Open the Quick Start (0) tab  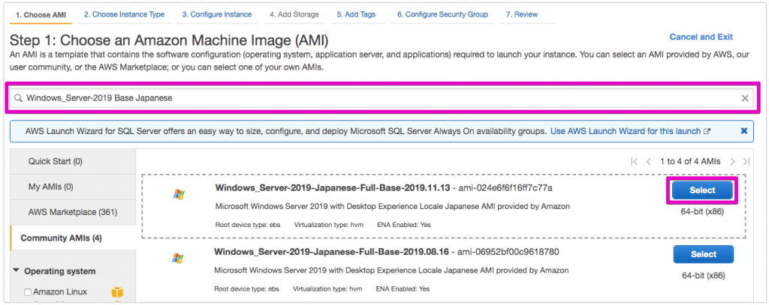[x=56, y=161]
